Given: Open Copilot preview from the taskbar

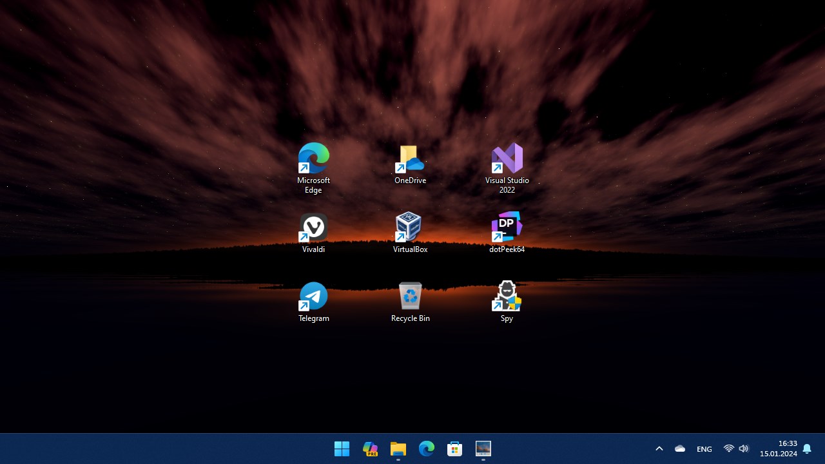Looking at the screenshot, I should click(370, 449).
